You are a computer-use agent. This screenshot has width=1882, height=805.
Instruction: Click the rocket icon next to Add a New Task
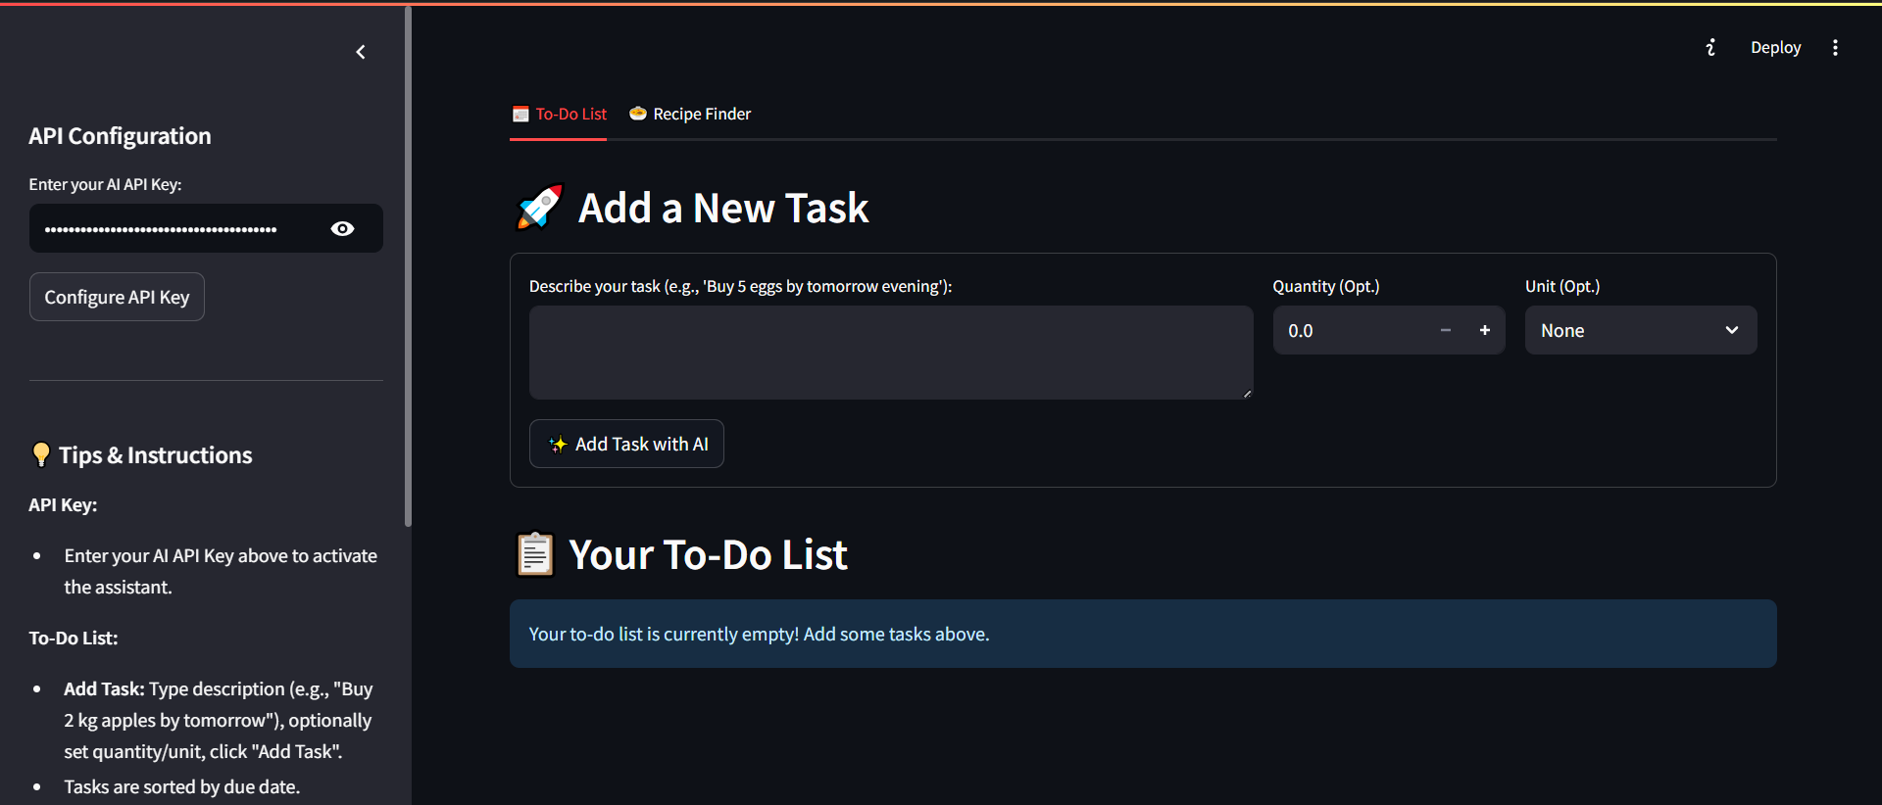point(539,208)
